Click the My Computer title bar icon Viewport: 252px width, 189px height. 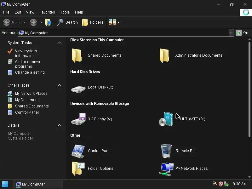pyautogui.click(x=3, y=4)
